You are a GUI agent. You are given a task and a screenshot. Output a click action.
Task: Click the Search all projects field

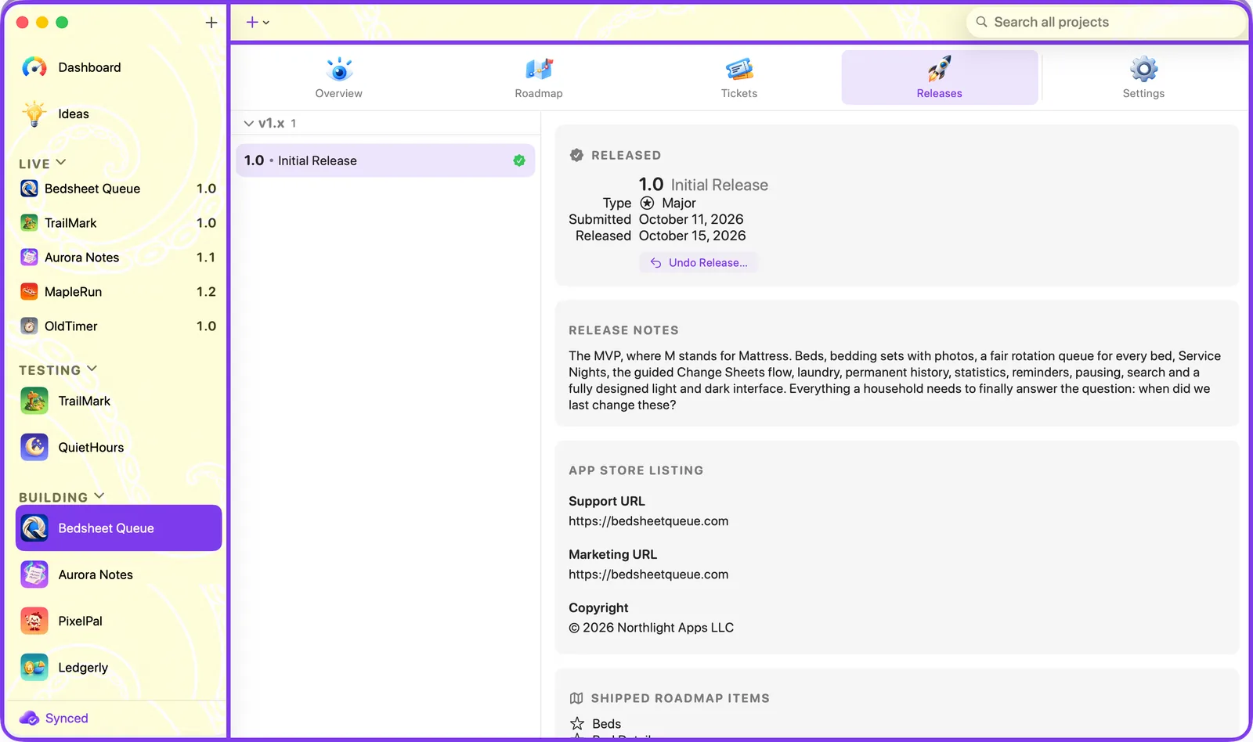[1106, 23]
